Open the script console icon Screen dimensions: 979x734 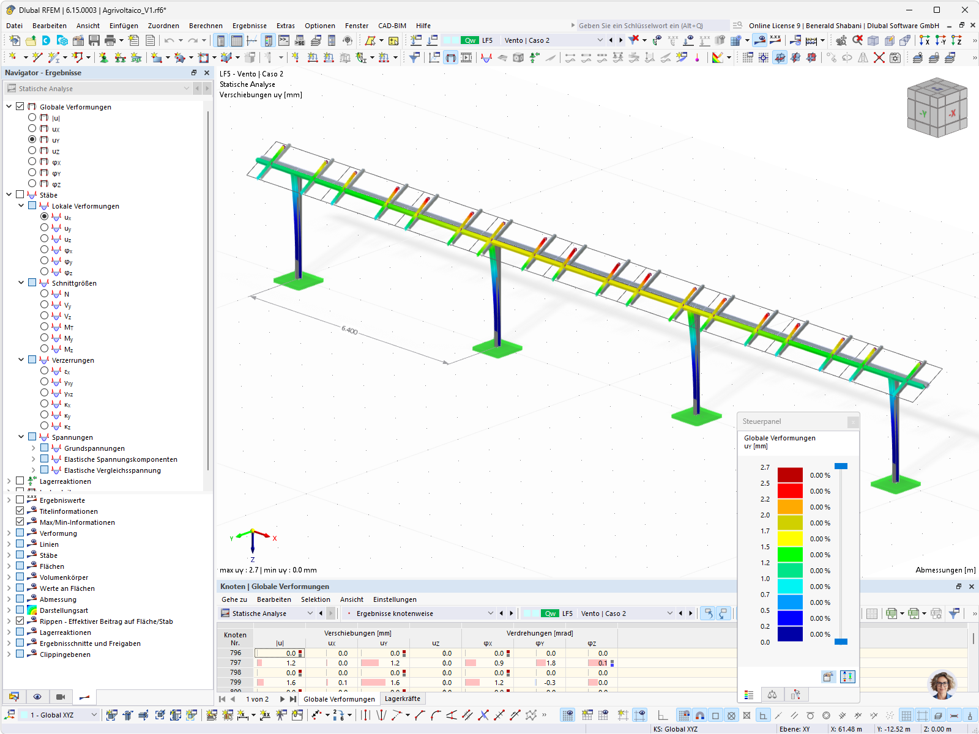[x=284, y=40]
